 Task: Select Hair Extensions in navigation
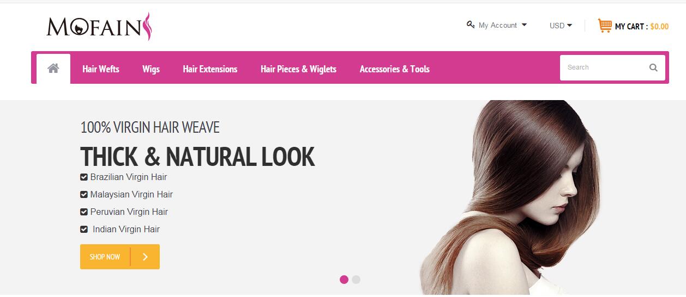210,69
